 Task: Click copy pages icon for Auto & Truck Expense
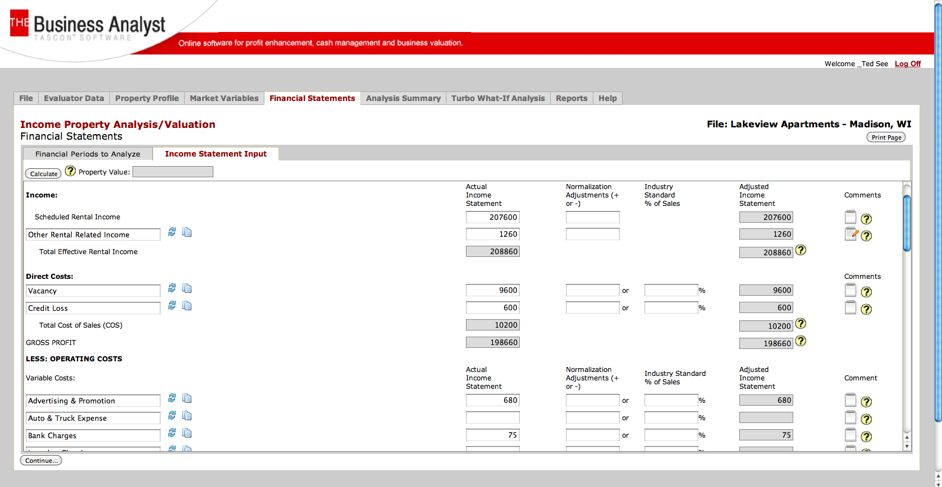click(187, 415)
